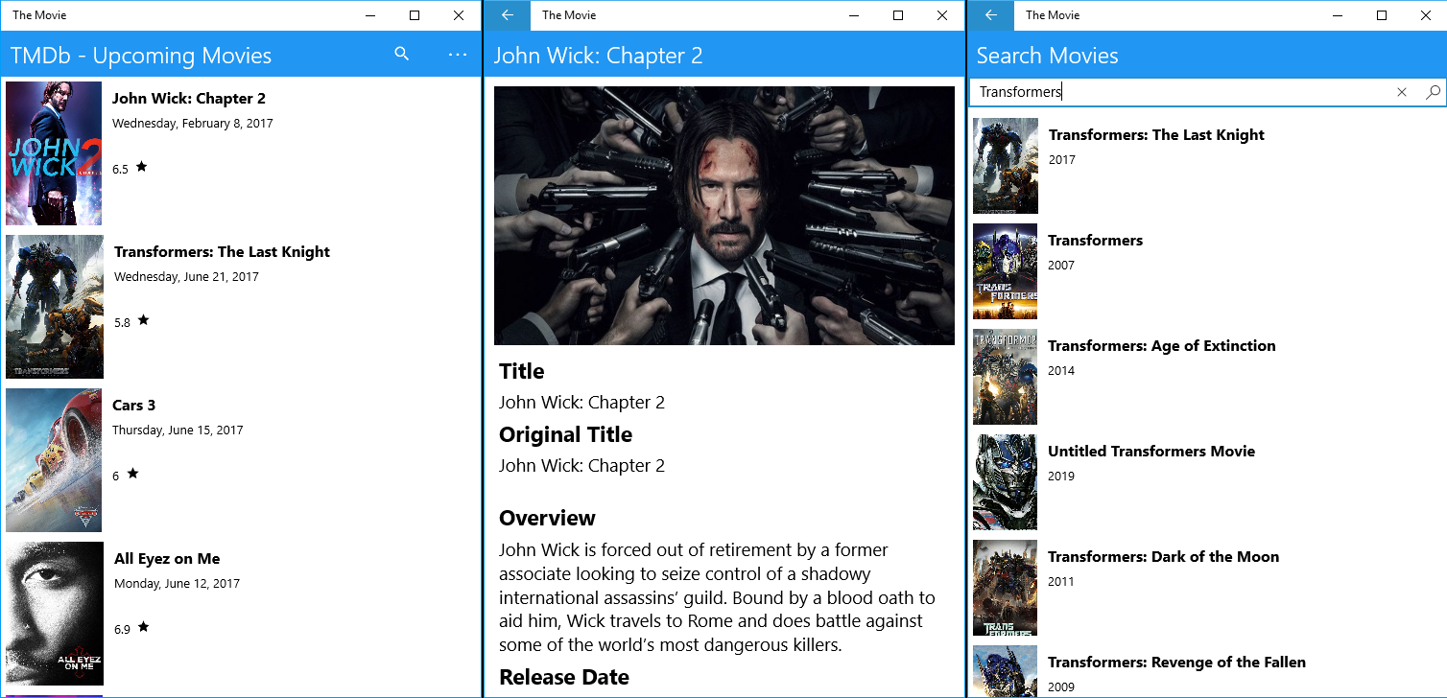Click 'Transformers: Dark of the Moon' result title
The image size is (1447, 698).
point(1163,557)
